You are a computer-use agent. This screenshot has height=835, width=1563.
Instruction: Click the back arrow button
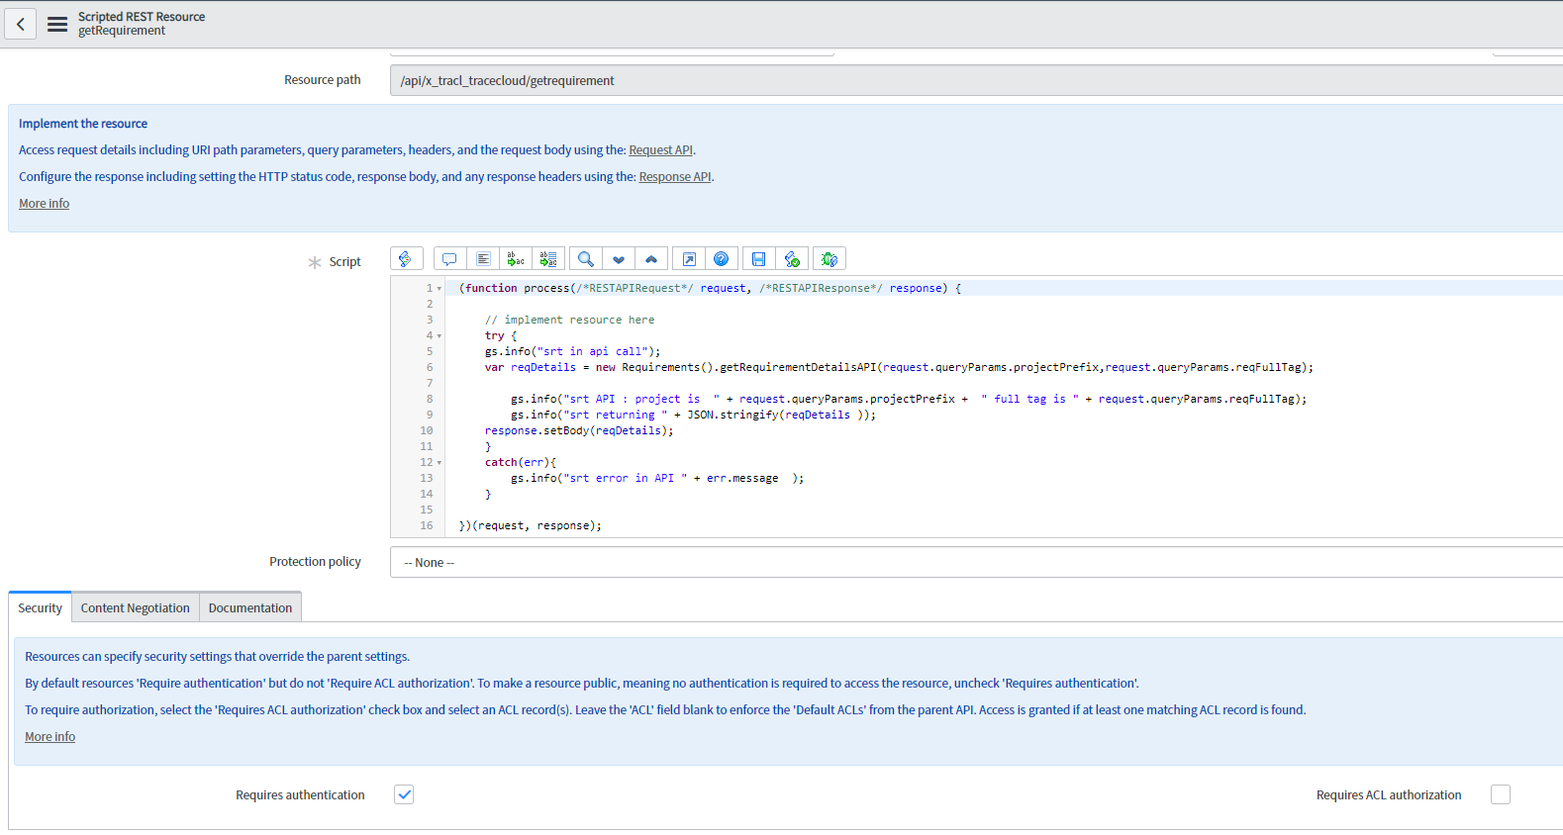[x=20, y=24]
